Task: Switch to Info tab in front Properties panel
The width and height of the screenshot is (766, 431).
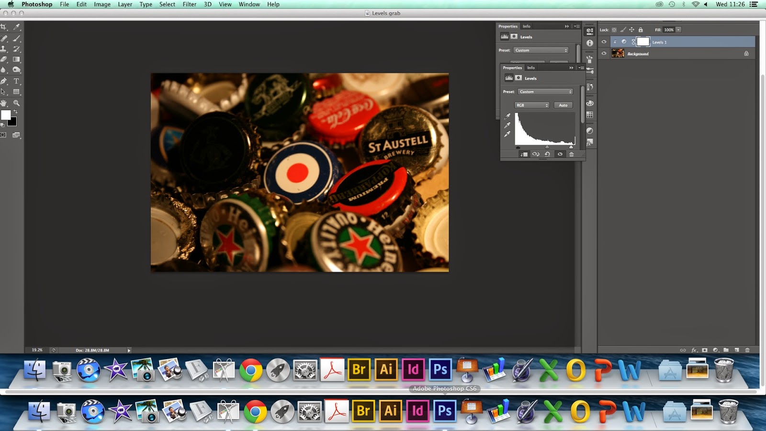Action: [531, 68]
